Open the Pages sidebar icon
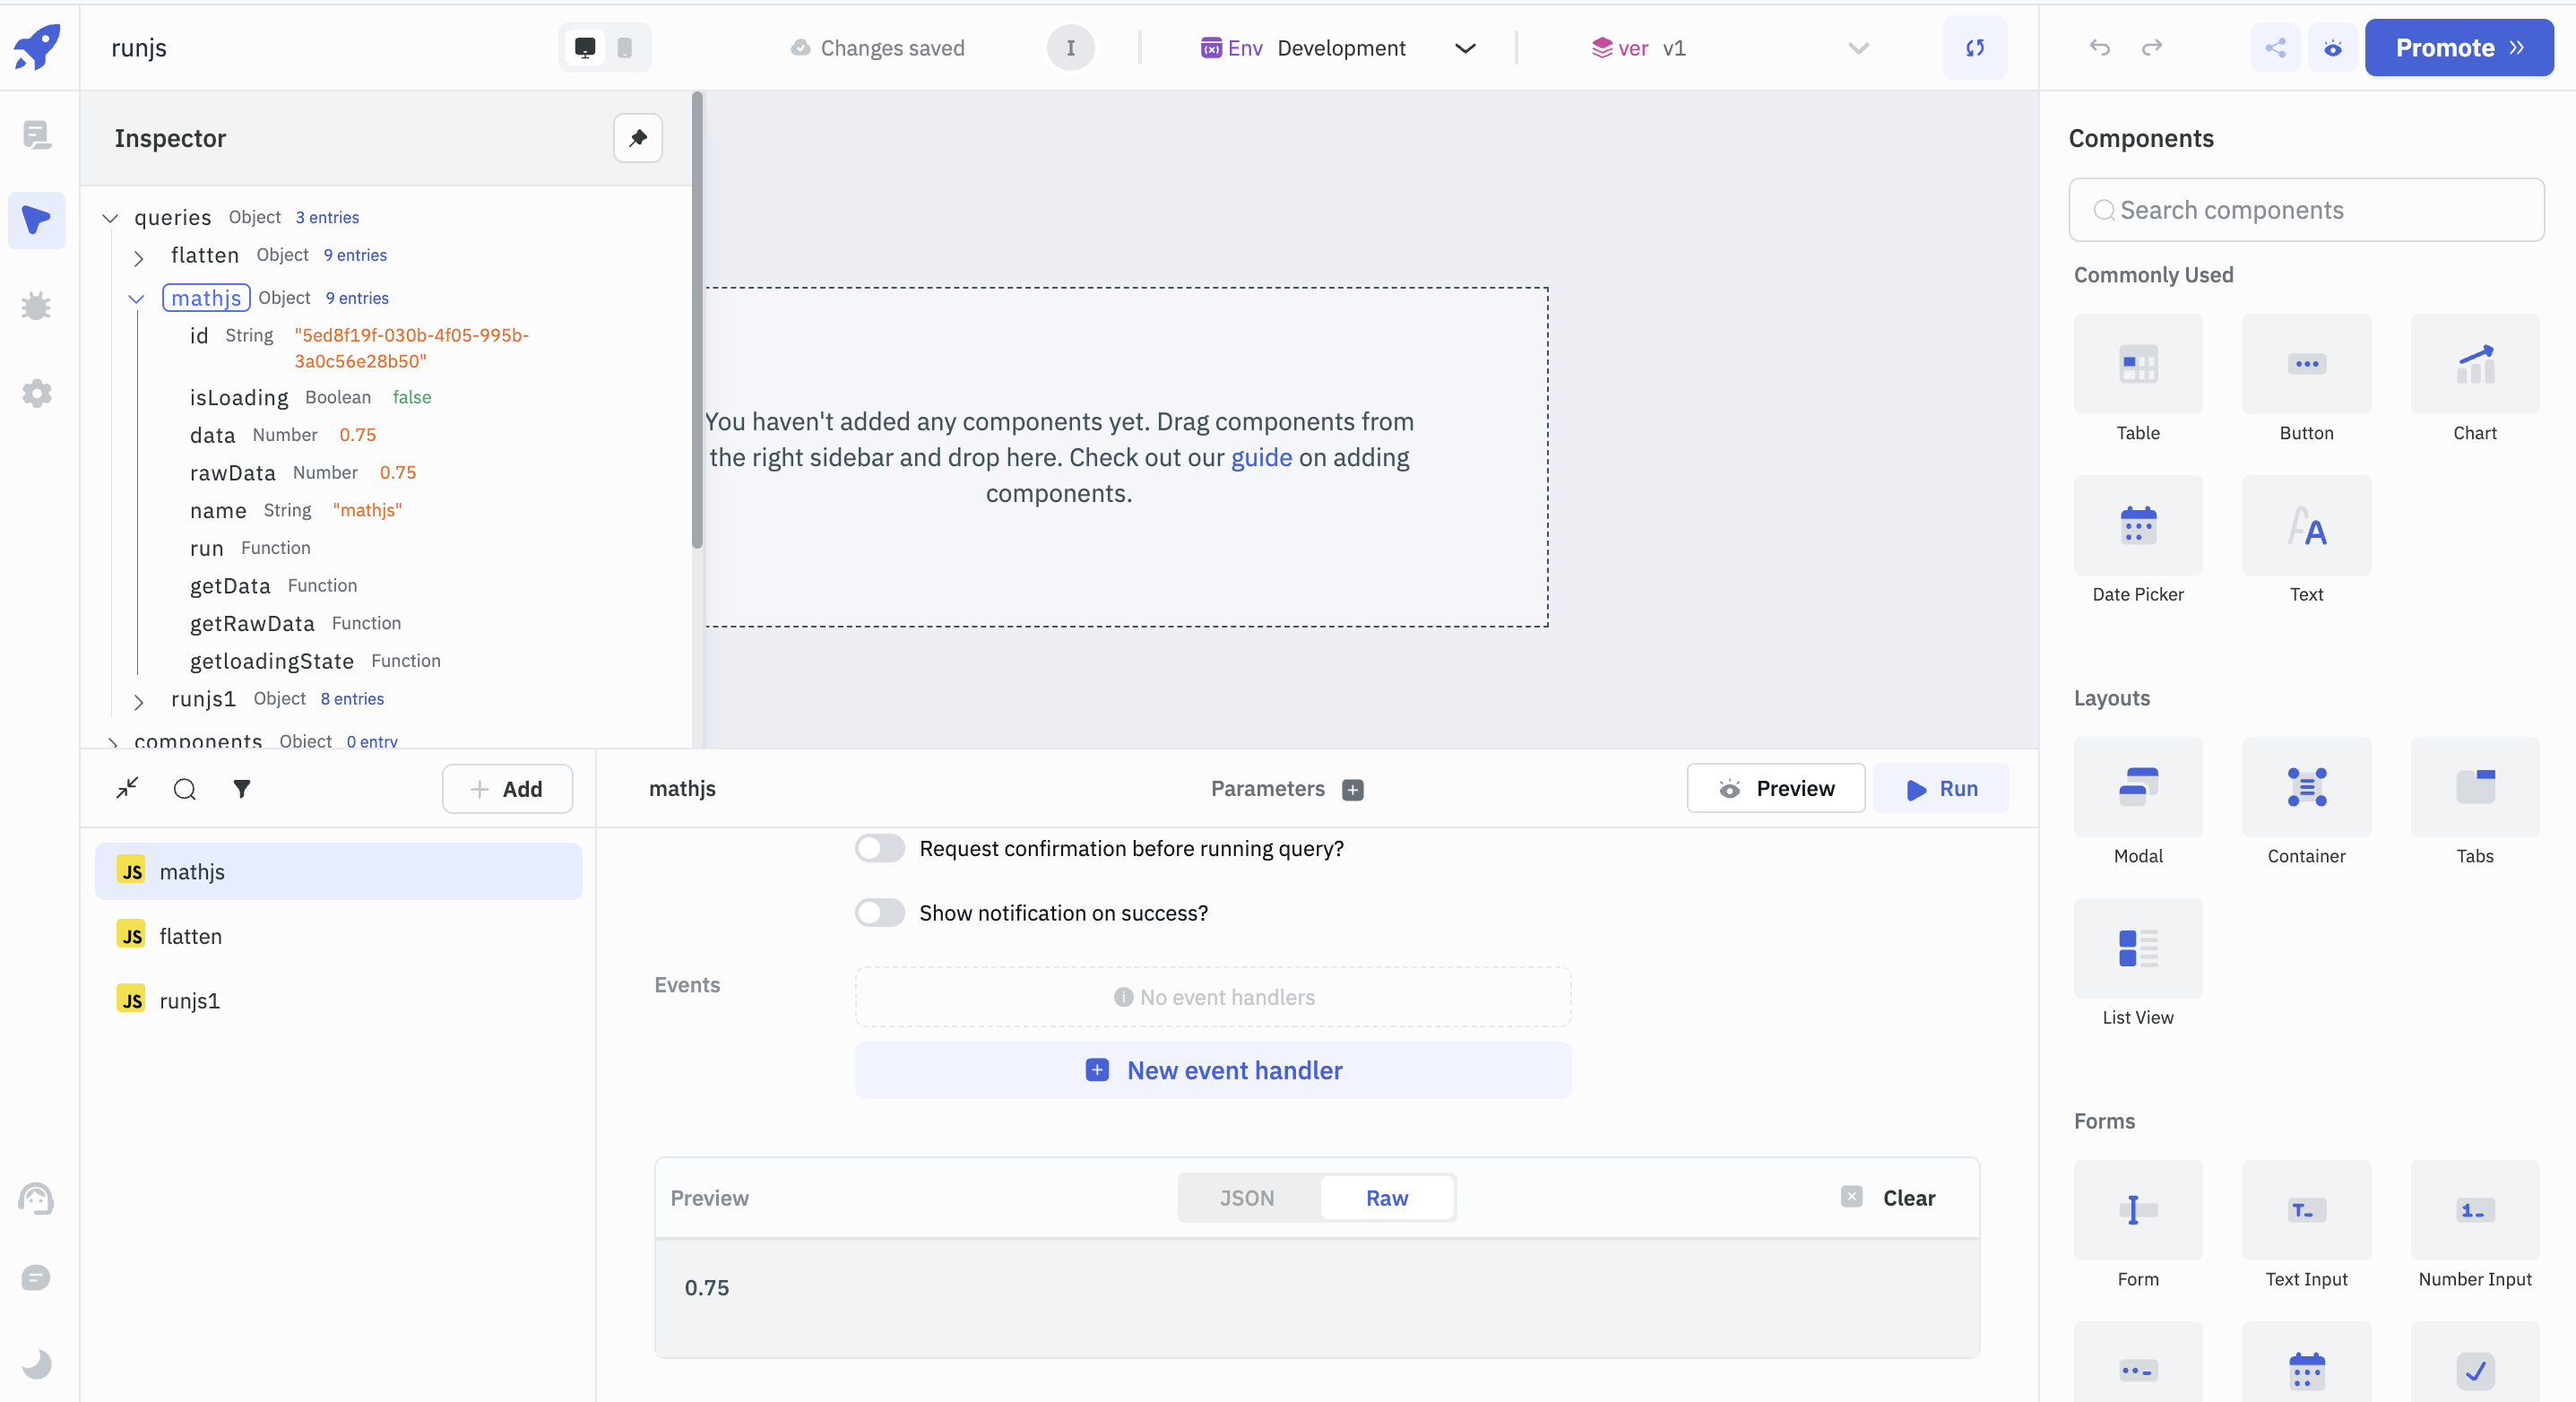 point(37,134)
